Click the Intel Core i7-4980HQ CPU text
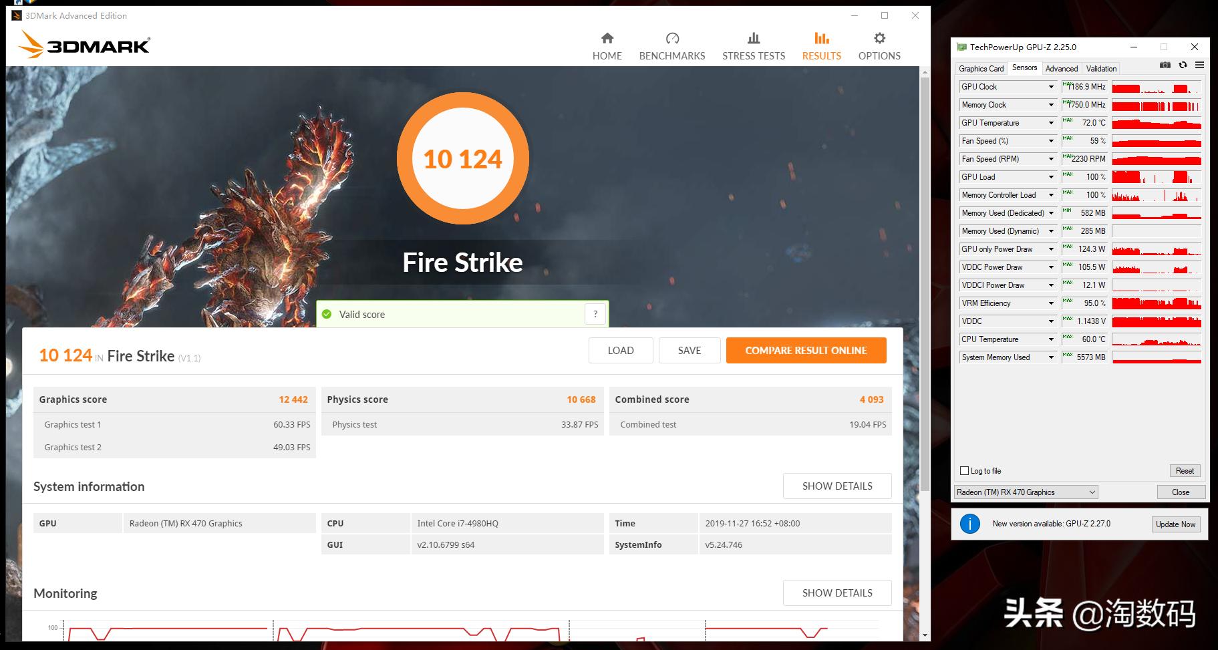Viewport: 1218px width, 650px height. click(458, 523)
